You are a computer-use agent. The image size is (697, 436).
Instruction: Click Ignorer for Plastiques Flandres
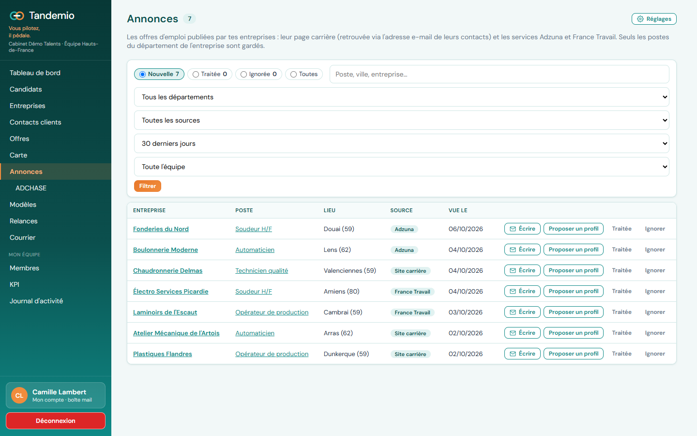pyautogui.click(x=655, y=354)
